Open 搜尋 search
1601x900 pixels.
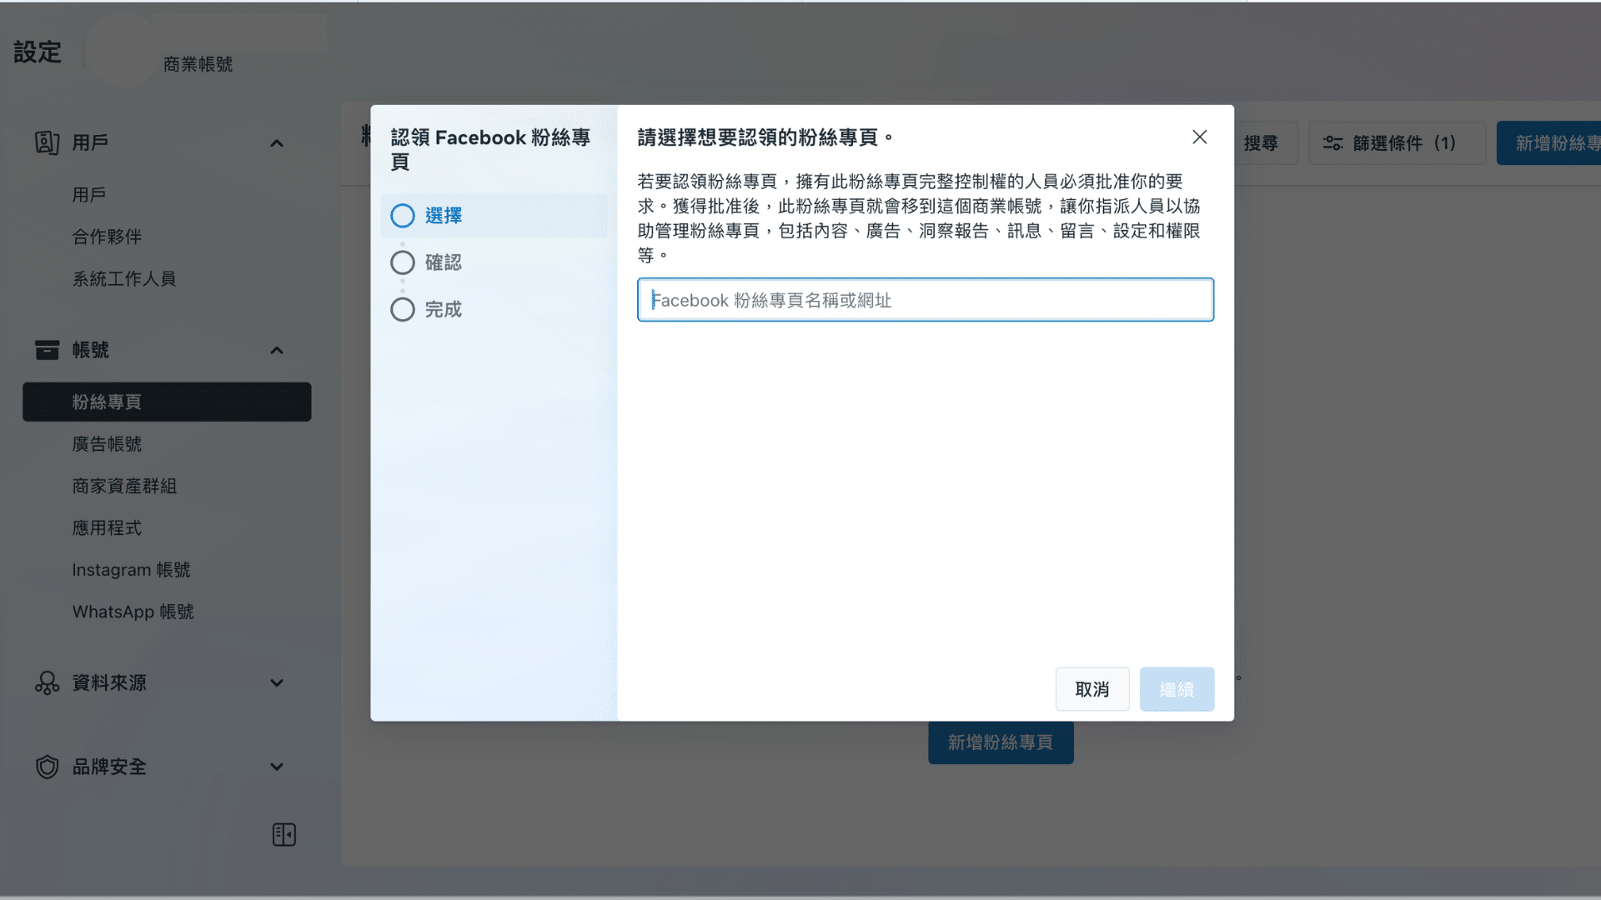point(1262,142)
